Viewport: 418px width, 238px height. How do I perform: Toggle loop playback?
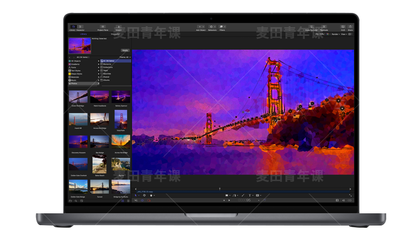[142, 200]
